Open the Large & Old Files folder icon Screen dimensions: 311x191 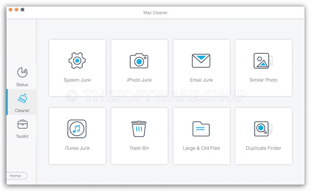point(201,129)
